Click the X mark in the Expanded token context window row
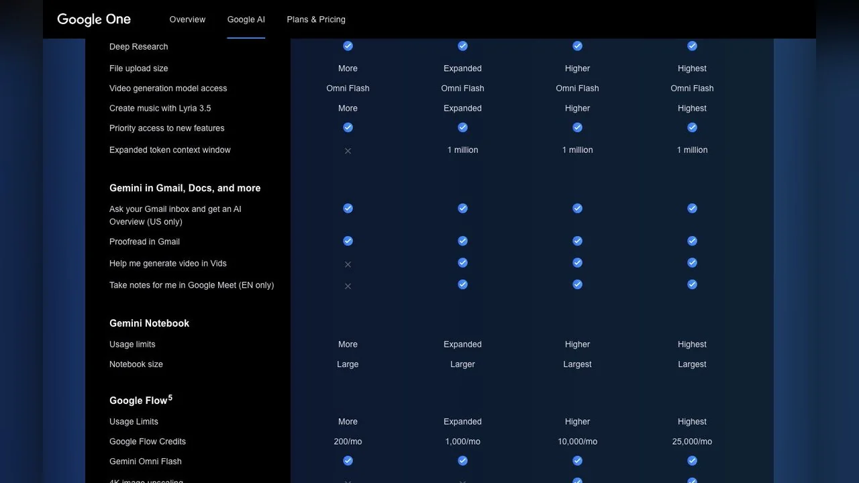Image resolution: width=859 pixels, height=483 pixels. pyautogui.click(x=348, y=151)
